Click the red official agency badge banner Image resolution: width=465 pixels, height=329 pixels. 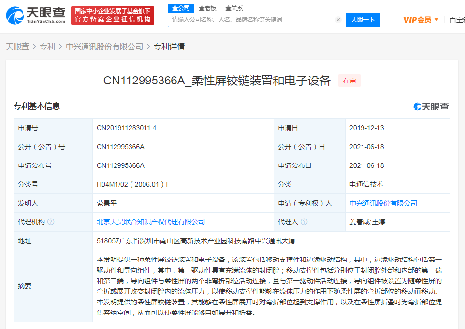(114, 15)
